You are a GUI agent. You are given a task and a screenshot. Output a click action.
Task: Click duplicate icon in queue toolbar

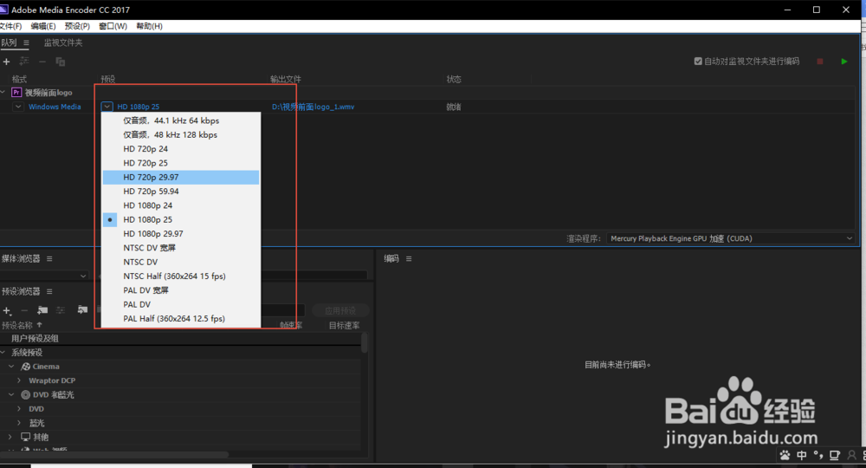[61, 62]
